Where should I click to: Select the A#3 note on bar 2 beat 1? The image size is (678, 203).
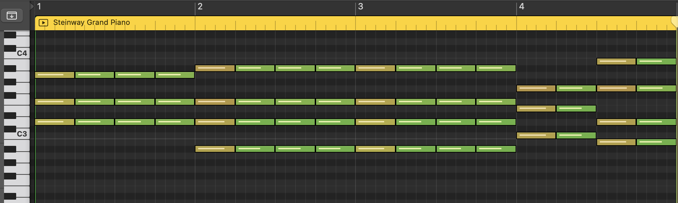tap(215, 68)
